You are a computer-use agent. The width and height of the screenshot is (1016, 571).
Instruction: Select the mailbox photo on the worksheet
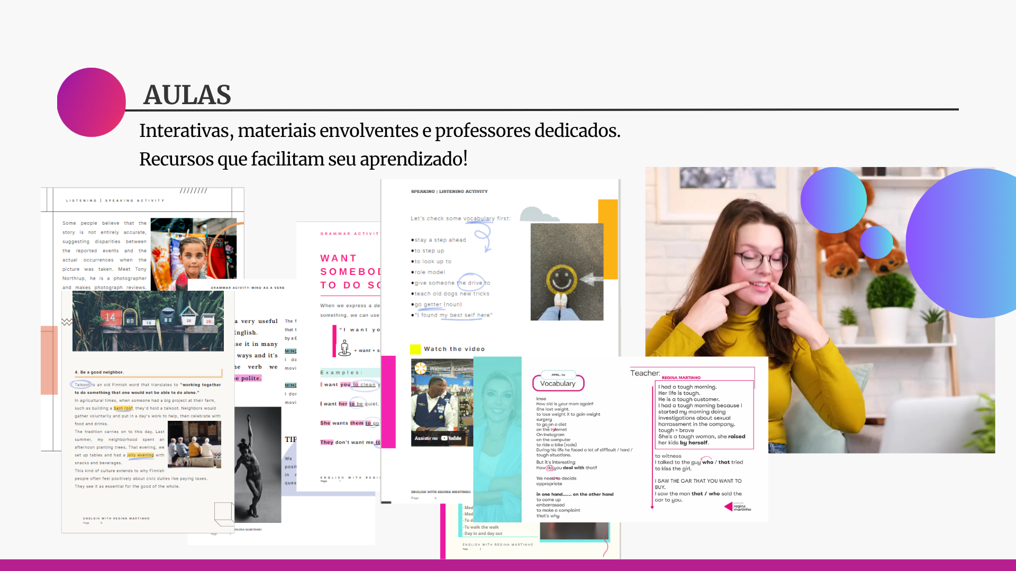tap(148, 321)
